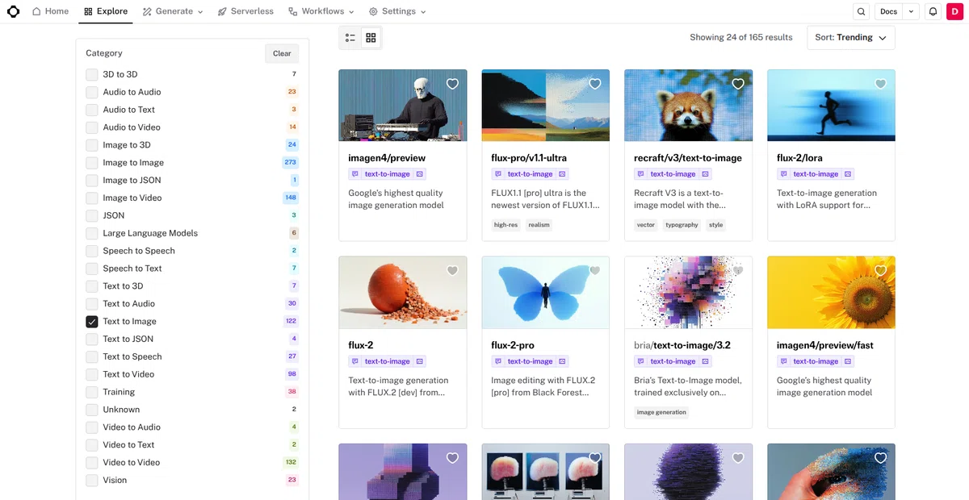Image resolution: width=969 pixels, height=500 pixels.
Task: Favorite the dark textured sphere model
Action: pos(738,458)
